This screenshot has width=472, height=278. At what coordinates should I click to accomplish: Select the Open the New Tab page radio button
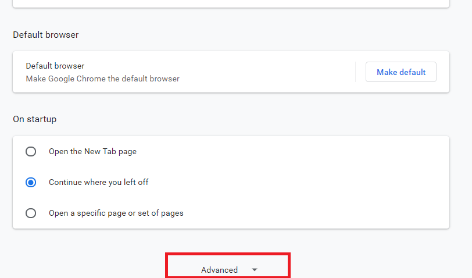[x=31, y=151]
